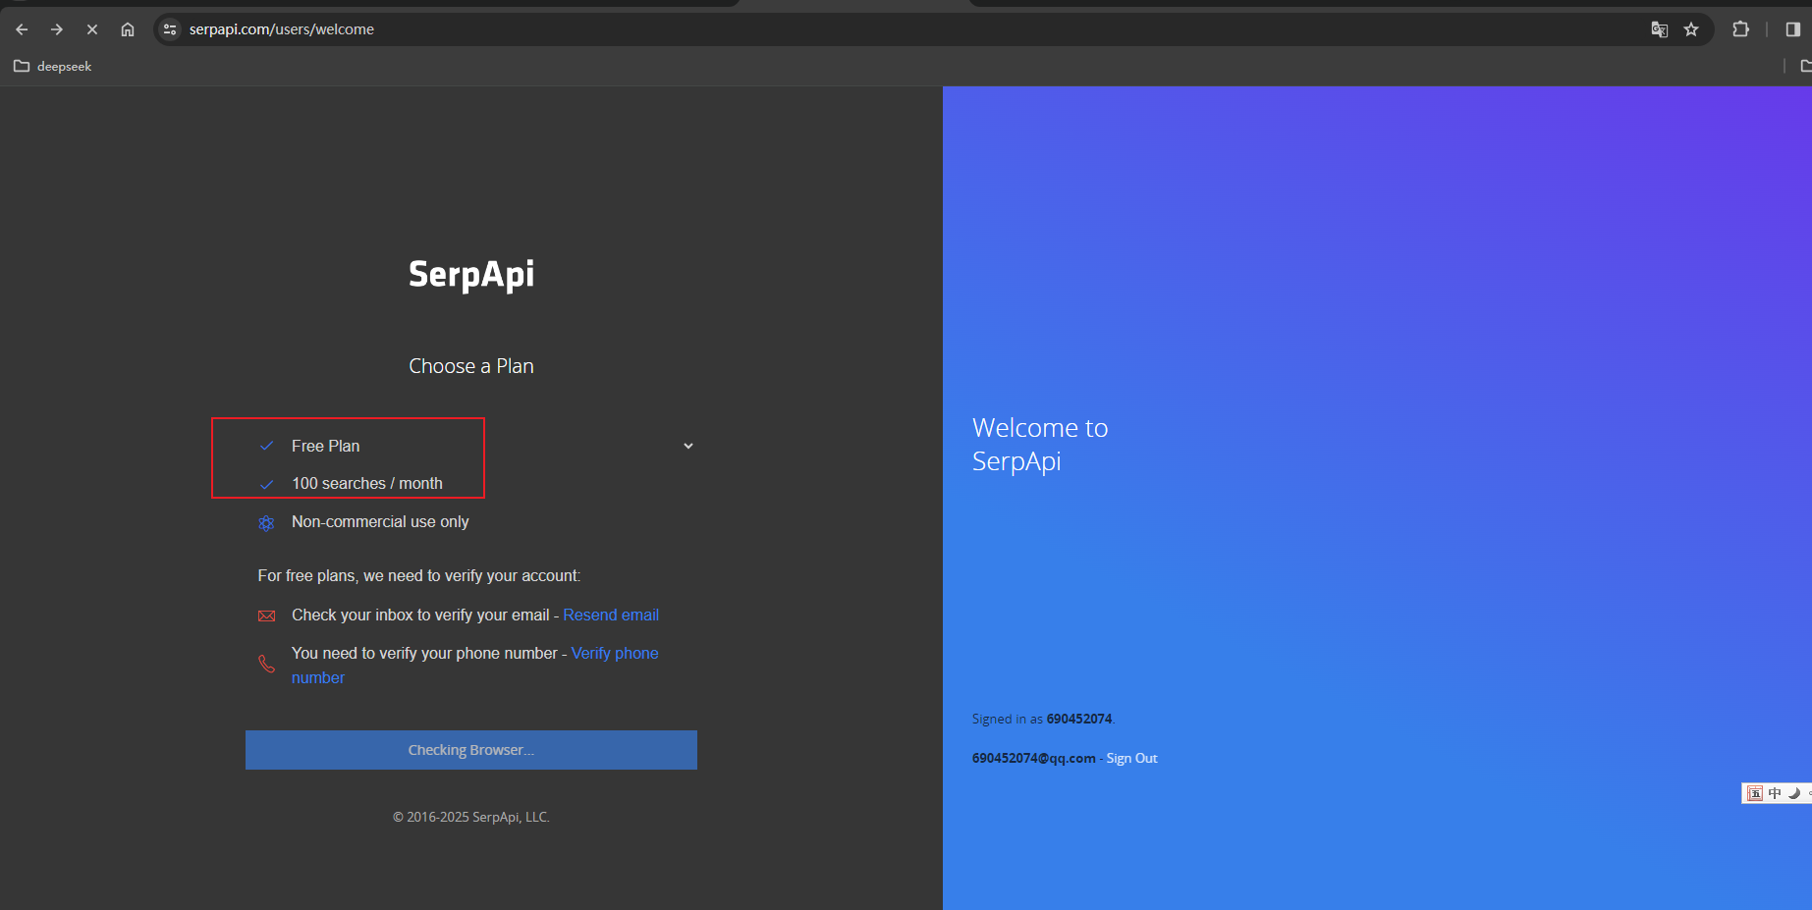1812x910 pixels.
Task: Open the browser home page
Action: point(128,29)
